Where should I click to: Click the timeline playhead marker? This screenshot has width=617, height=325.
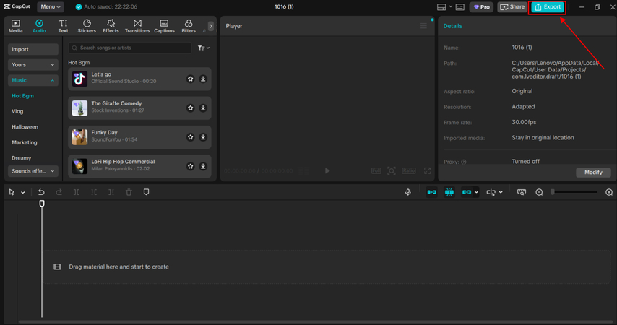[42, 204]
